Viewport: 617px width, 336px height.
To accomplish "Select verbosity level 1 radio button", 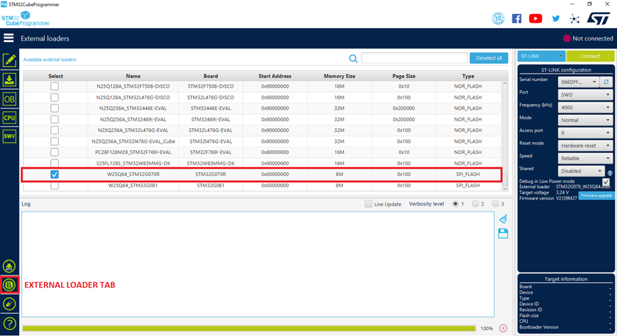I will 455,203.
